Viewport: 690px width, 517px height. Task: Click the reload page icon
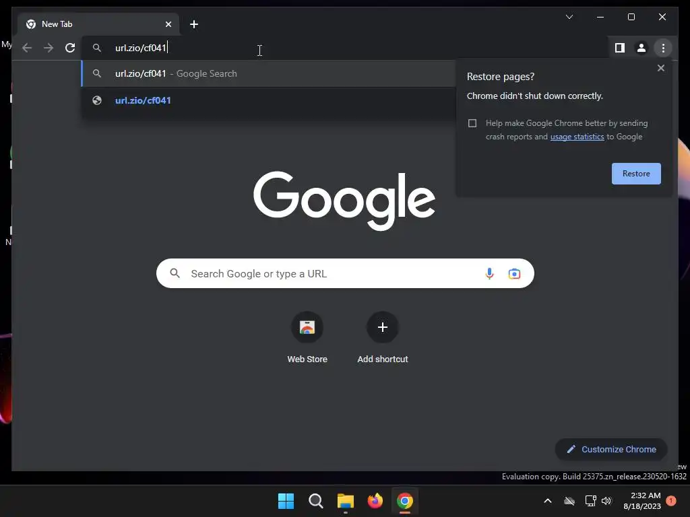pos(70,48)
